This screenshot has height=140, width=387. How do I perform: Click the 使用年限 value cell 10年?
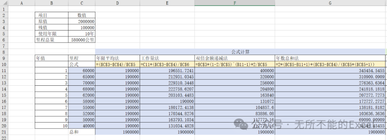82,34
